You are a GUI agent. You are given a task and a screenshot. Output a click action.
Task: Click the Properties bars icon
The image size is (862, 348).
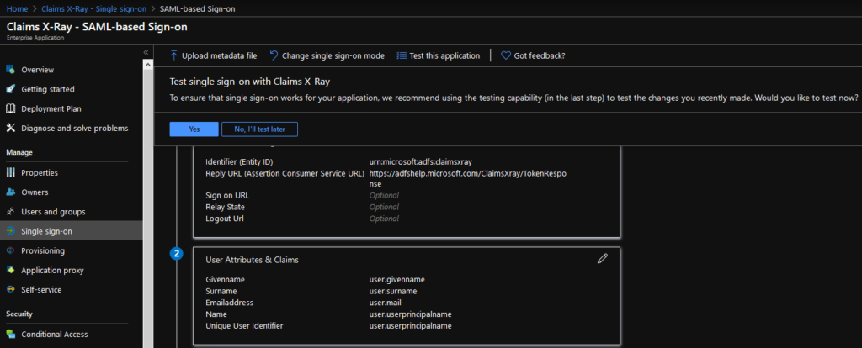(11, 172)
